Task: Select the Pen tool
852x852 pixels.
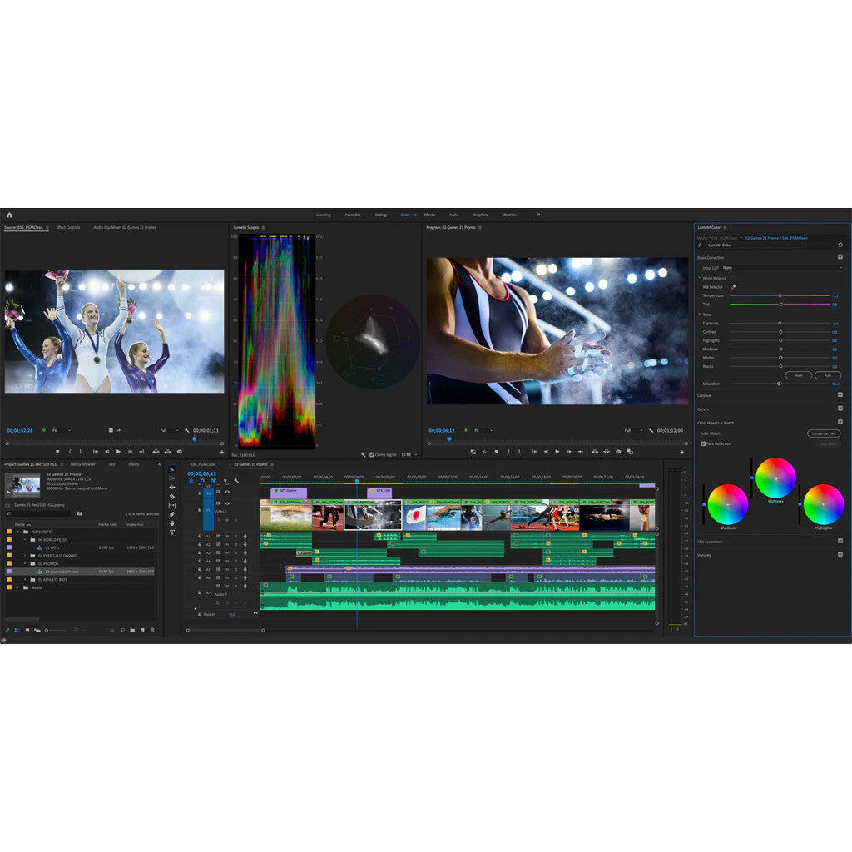Action: tap(172, 514)
